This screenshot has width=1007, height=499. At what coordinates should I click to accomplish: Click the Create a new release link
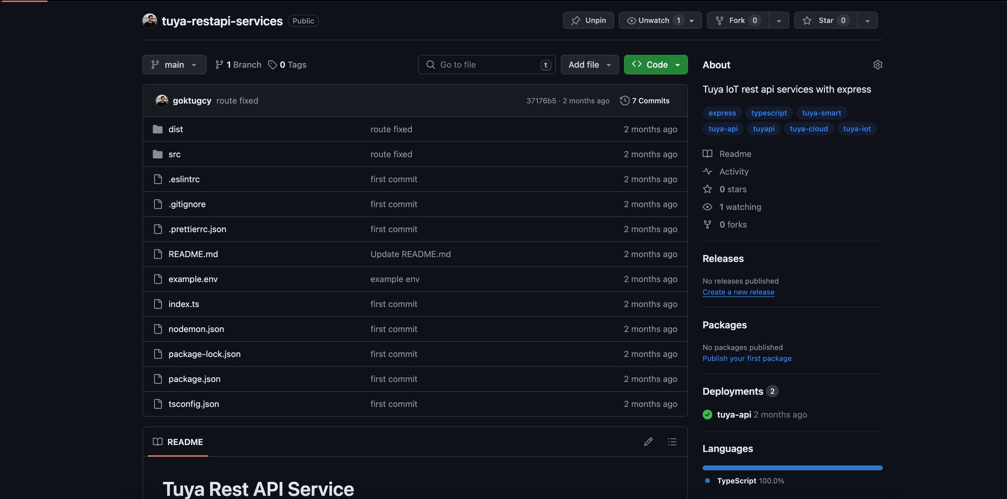click(738, 292)
